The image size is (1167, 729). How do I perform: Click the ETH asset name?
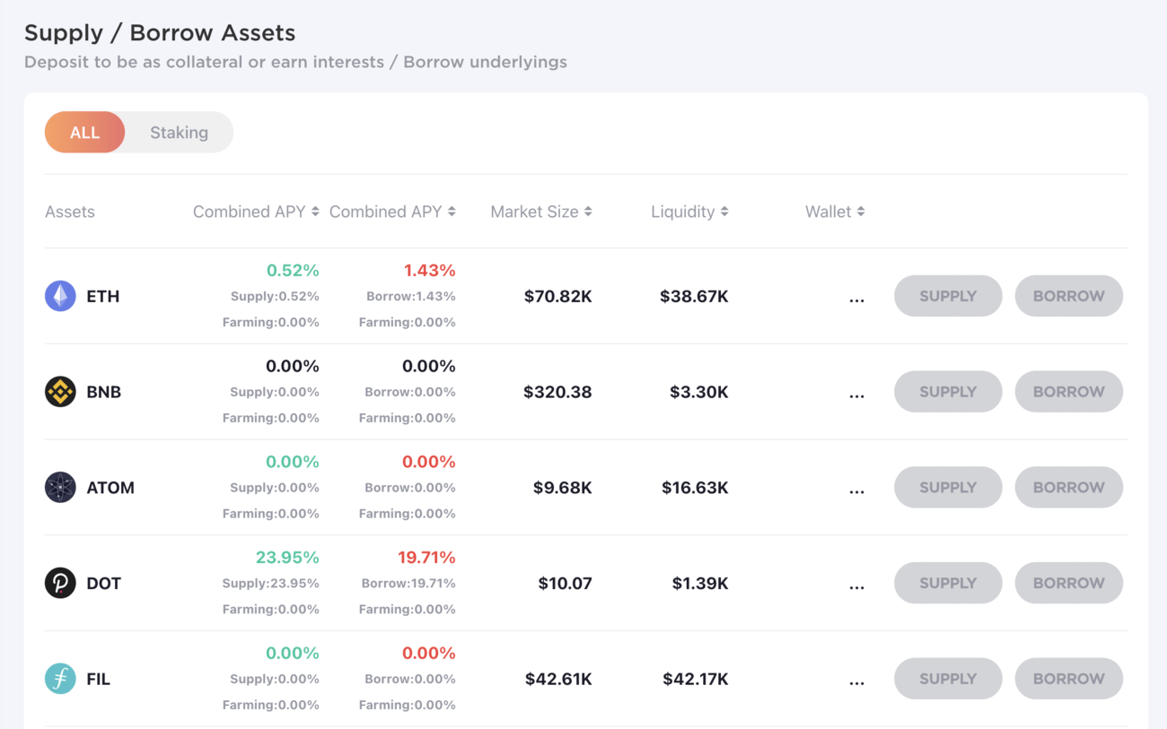(x=102, y=296)
